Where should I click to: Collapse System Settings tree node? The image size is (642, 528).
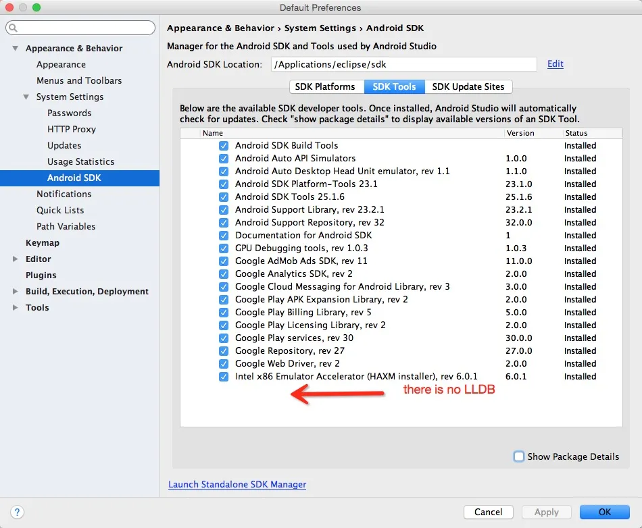click(x=26, y=97)
